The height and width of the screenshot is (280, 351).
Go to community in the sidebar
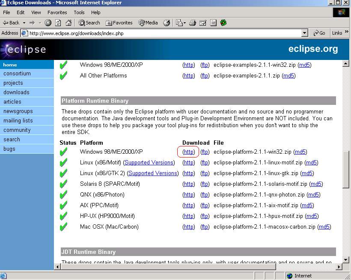27,130
